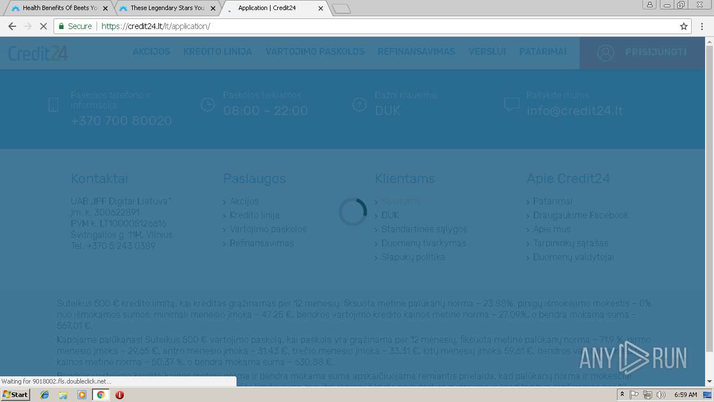This screenshot has height=402, width=714.
Task: Open the PATARIMAI menu item
Action: pos(543,52)
